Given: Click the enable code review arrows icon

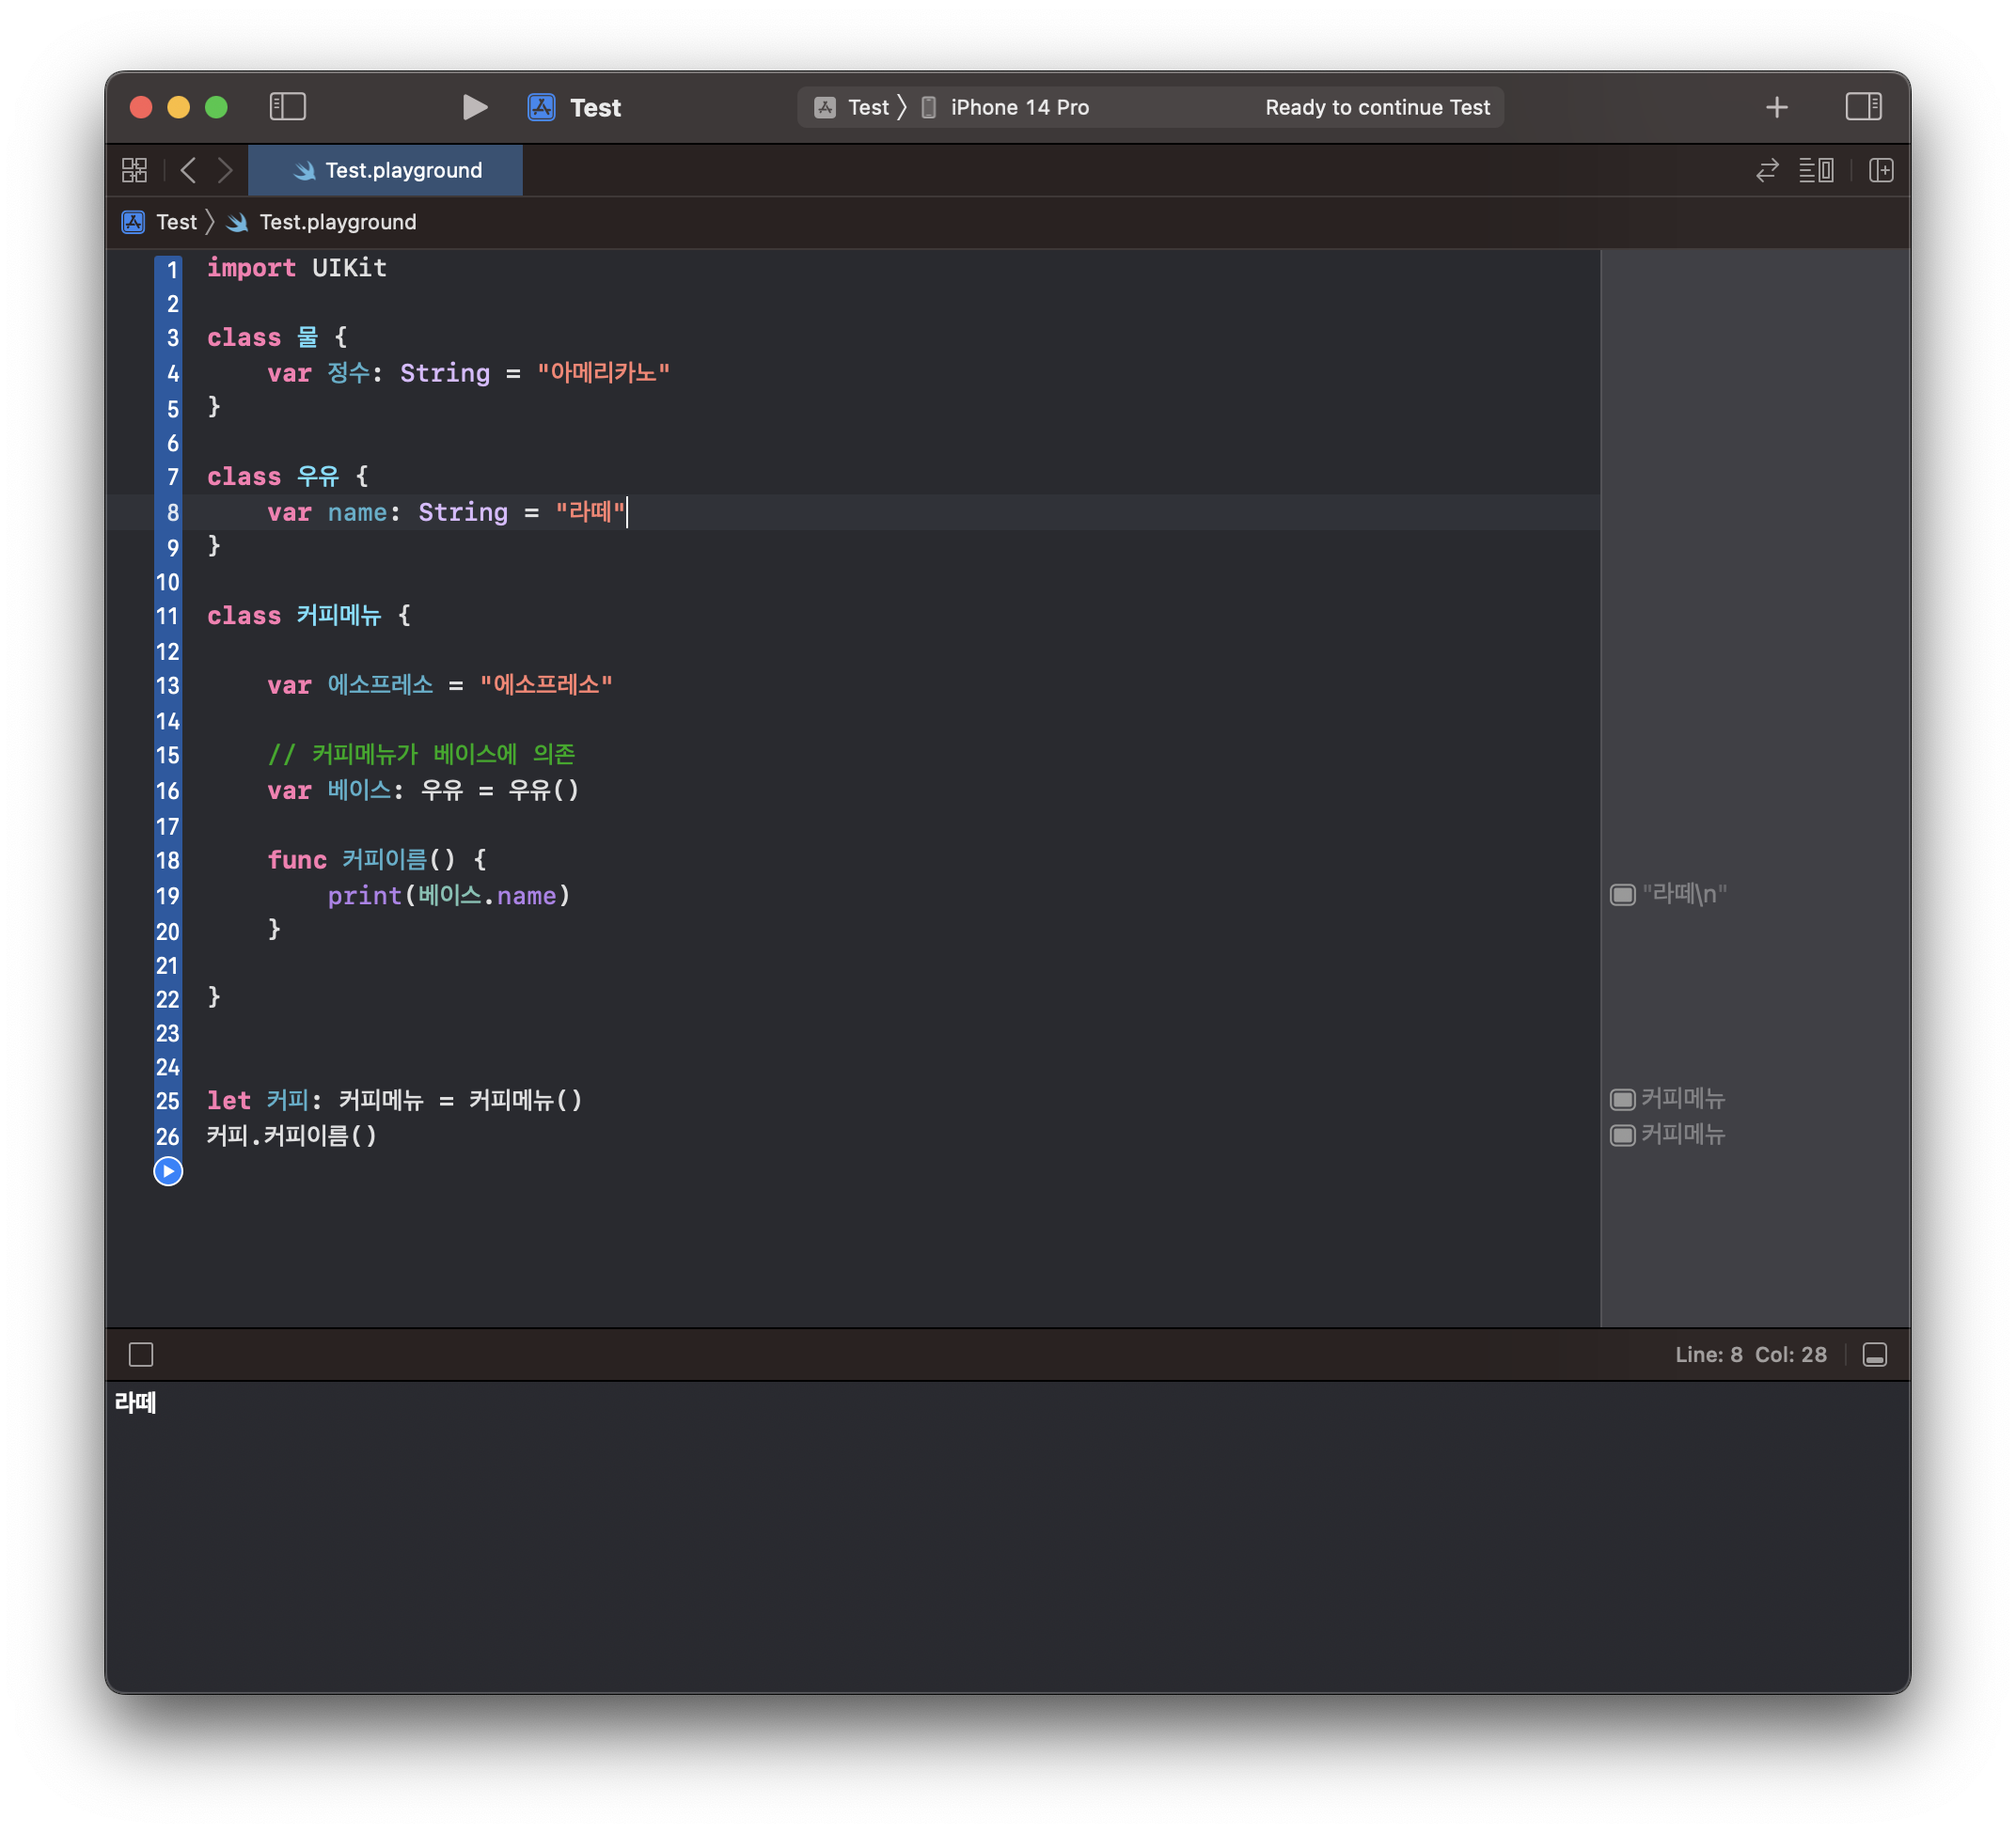Looking at the screenshot, I should (1766, 171).
